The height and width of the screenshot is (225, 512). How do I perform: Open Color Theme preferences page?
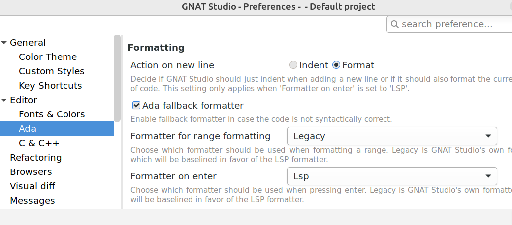[x=48, y=57]
